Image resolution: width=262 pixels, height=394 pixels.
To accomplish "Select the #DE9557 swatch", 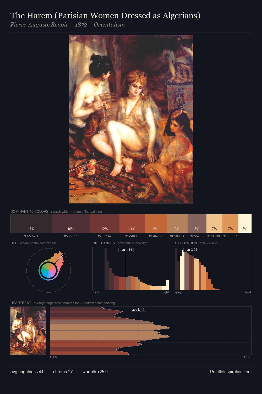I will [x=230, y=224].
